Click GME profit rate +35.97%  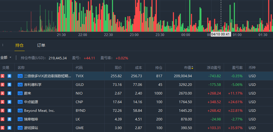(235, 128)
